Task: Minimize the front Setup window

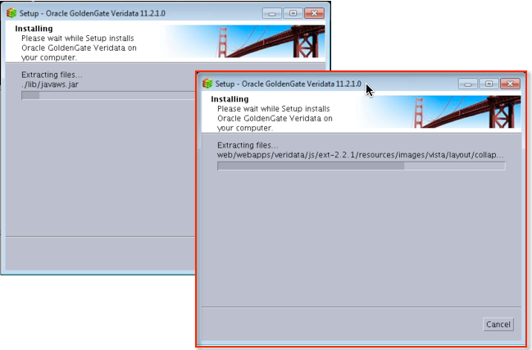Action: coord(468,84)
